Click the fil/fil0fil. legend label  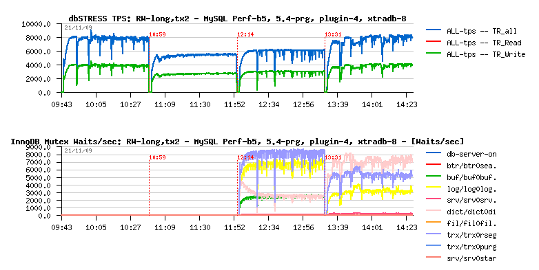click(x=471, y=224)
